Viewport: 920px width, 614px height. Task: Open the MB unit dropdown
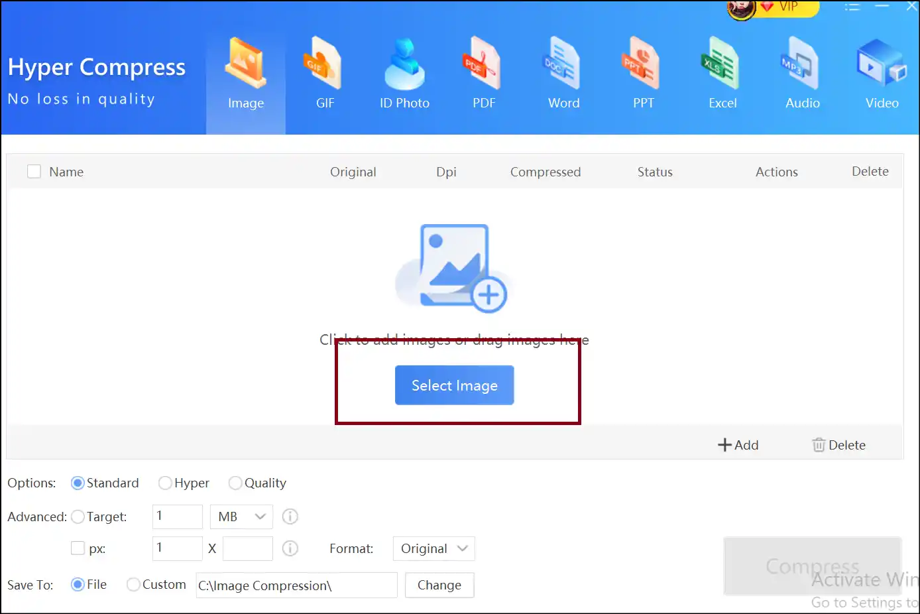point(241,517)
